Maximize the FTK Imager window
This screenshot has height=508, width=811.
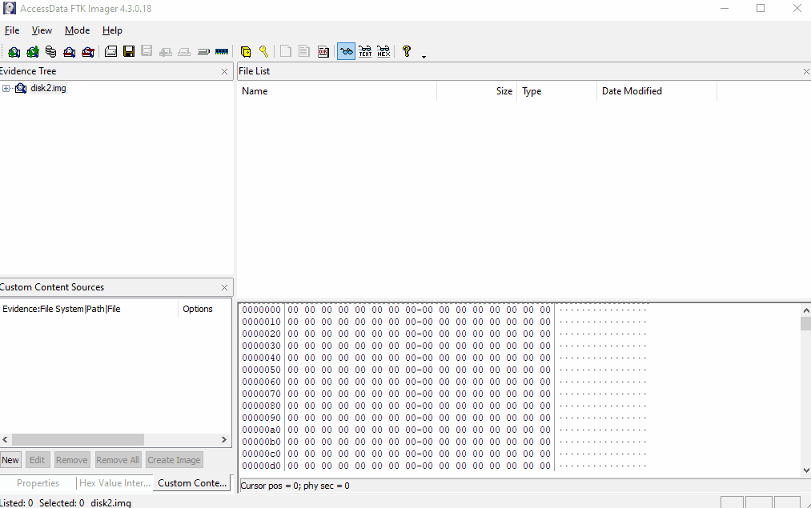click(761, 8)
